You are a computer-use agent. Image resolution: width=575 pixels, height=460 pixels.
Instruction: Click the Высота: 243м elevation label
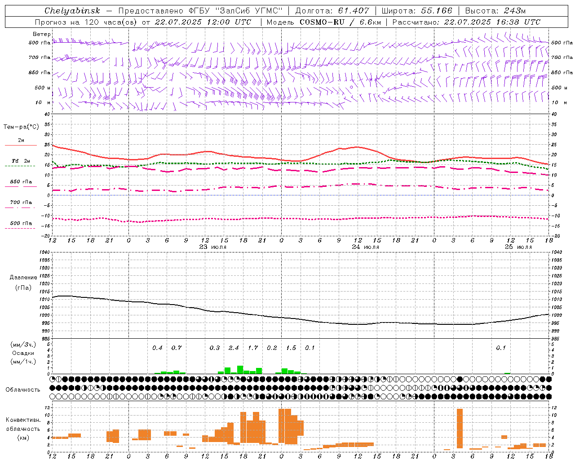pos(495,11)
